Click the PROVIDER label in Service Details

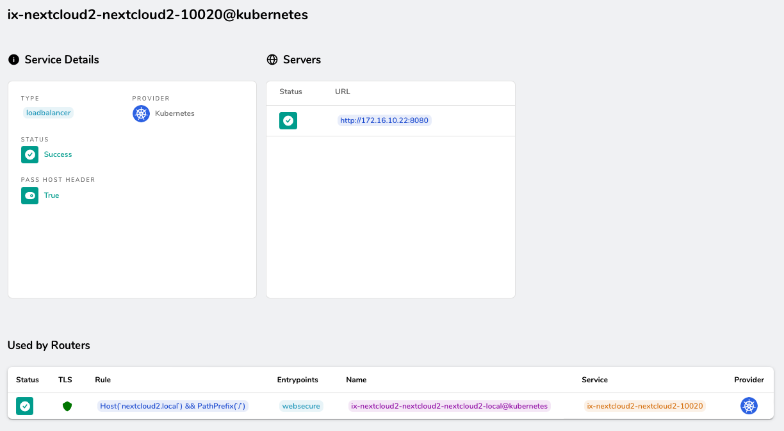click(x=151, y=99)
